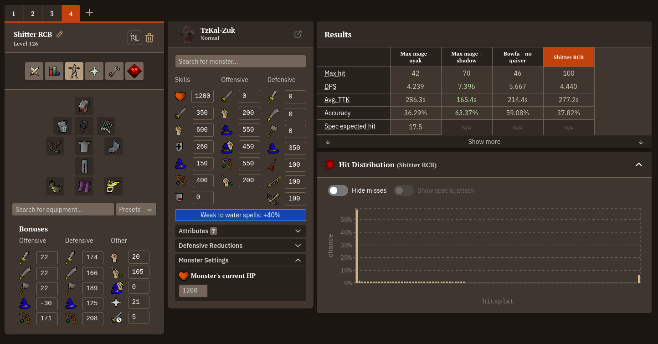Switch to loadout tab 2
The image size is (658, 344).
(33, 14)
